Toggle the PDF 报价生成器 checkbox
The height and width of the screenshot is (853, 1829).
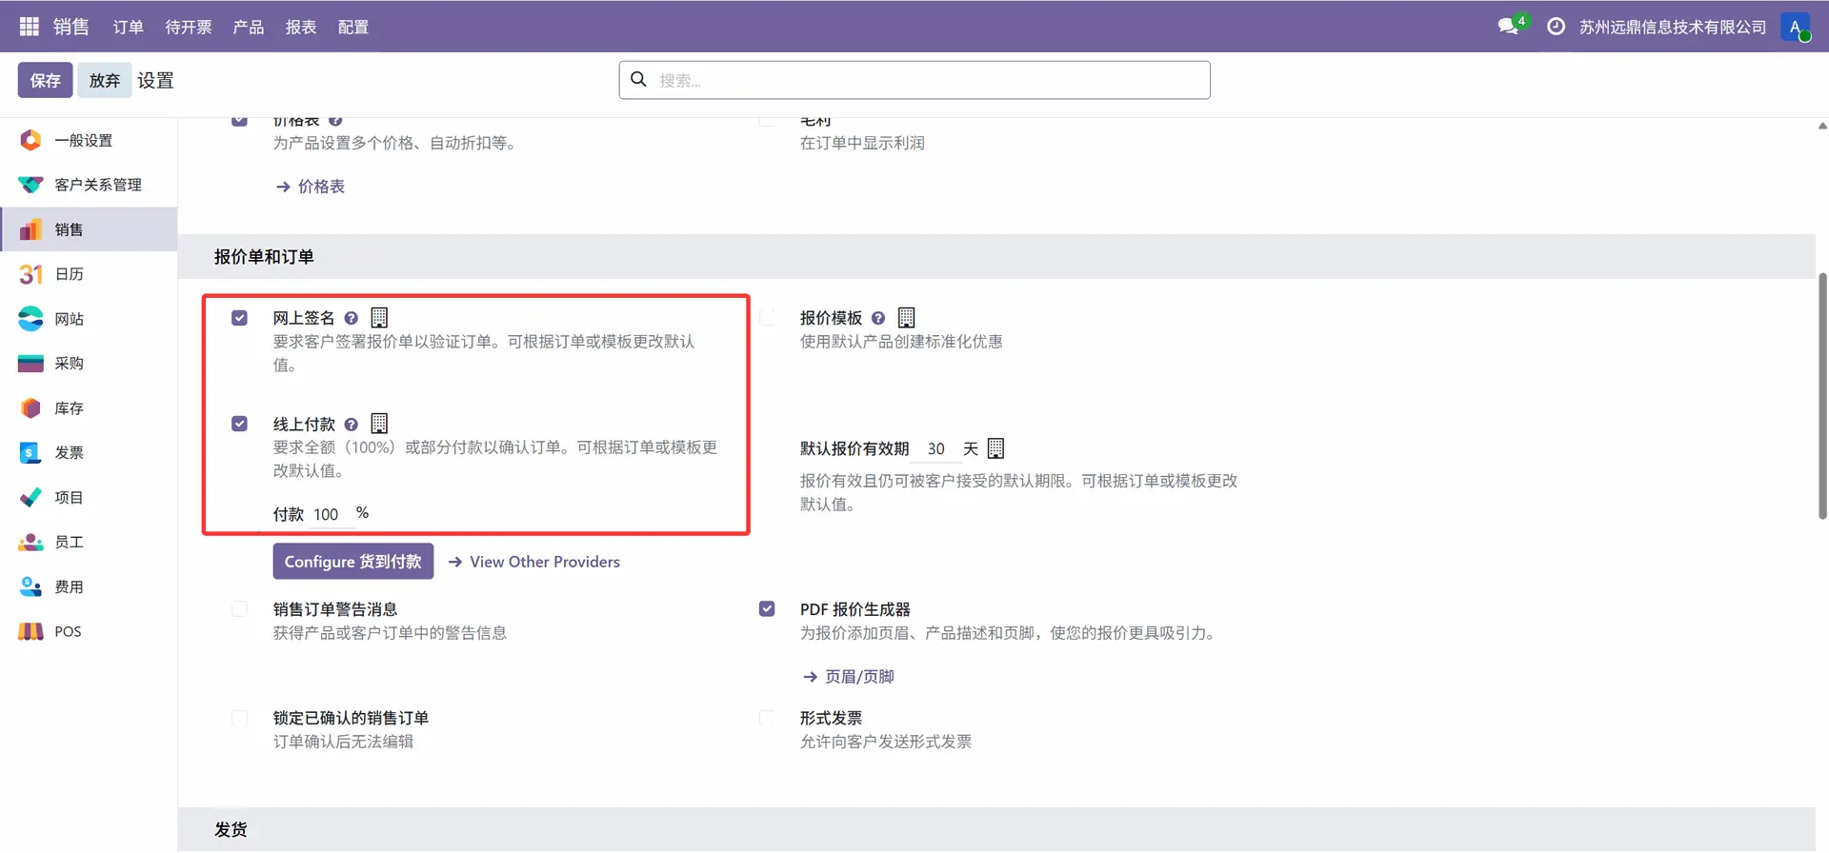coord(767,609)
